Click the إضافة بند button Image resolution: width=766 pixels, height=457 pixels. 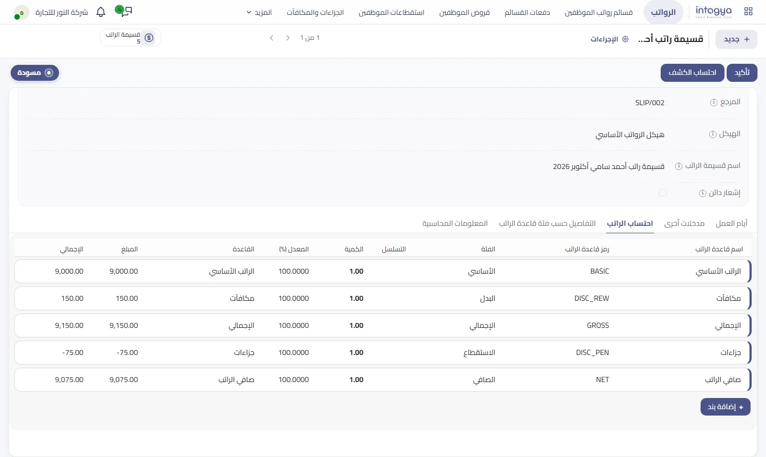point(726,407)
